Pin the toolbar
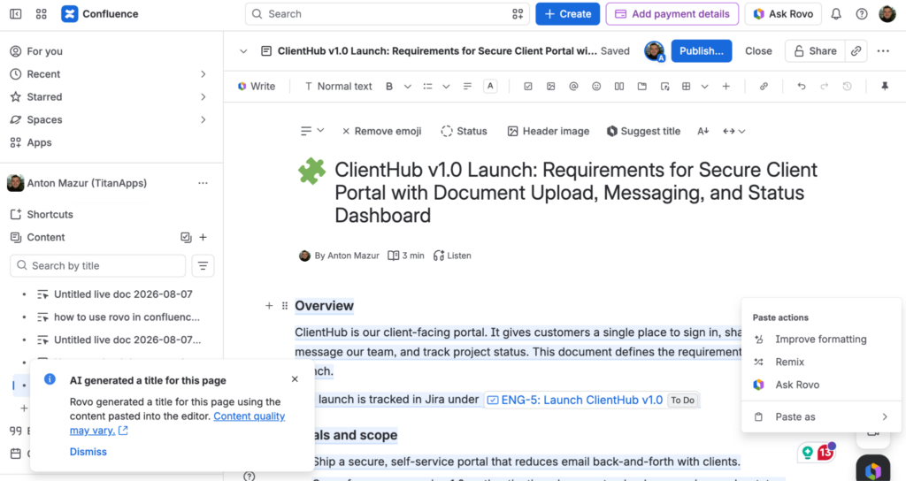This screenshot has width=906, height=481. [884, 86]
